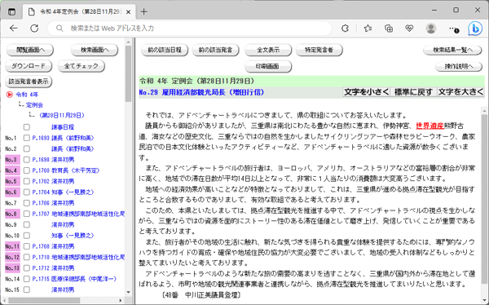Screen dimensions: 489x305
Task: Click the 前の該当日程 button
Action: pyautogui.click(x=165, y=50)
